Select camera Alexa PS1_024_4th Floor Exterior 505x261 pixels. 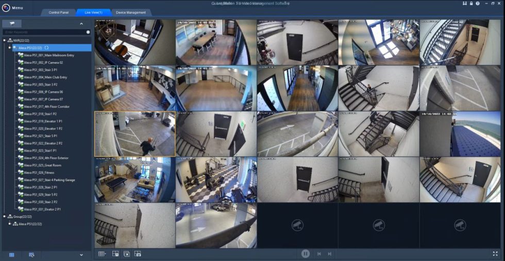tap(46, 158)
